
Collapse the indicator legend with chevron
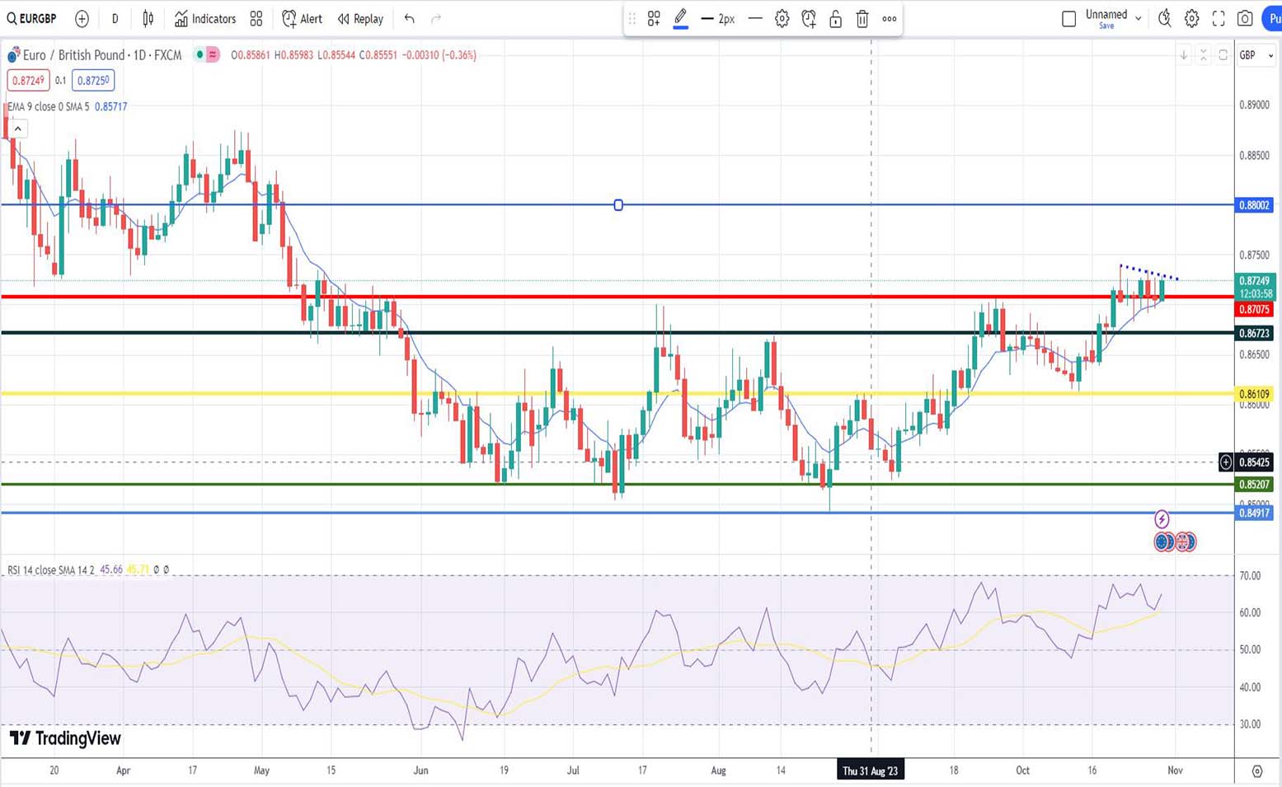point(17,129)
